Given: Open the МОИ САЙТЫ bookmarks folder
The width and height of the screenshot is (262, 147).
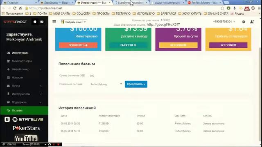Looking at the screenshot, I should click(60, 13).
